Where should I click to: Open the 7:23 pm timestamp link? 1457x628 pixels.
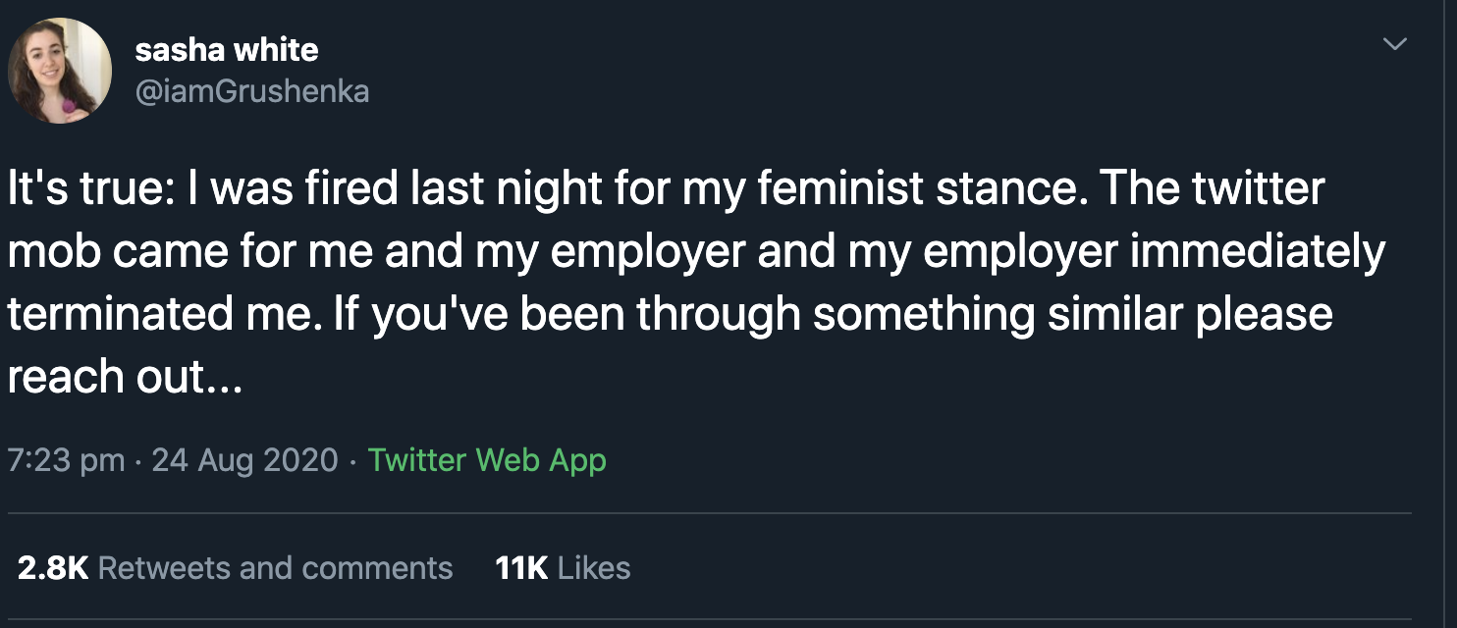(x=66, y=459)
